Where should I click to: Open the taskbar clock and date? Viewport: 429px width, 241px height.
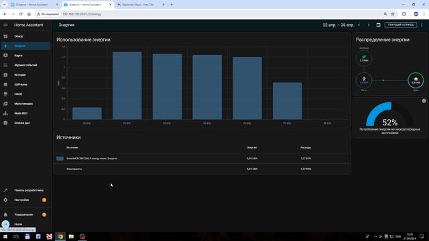[x=410, y=236]
